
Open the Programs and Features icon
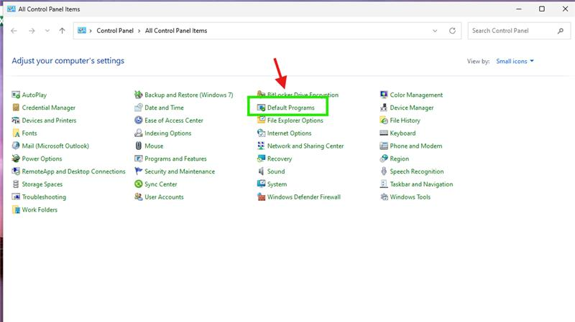(x=138, y=158)
